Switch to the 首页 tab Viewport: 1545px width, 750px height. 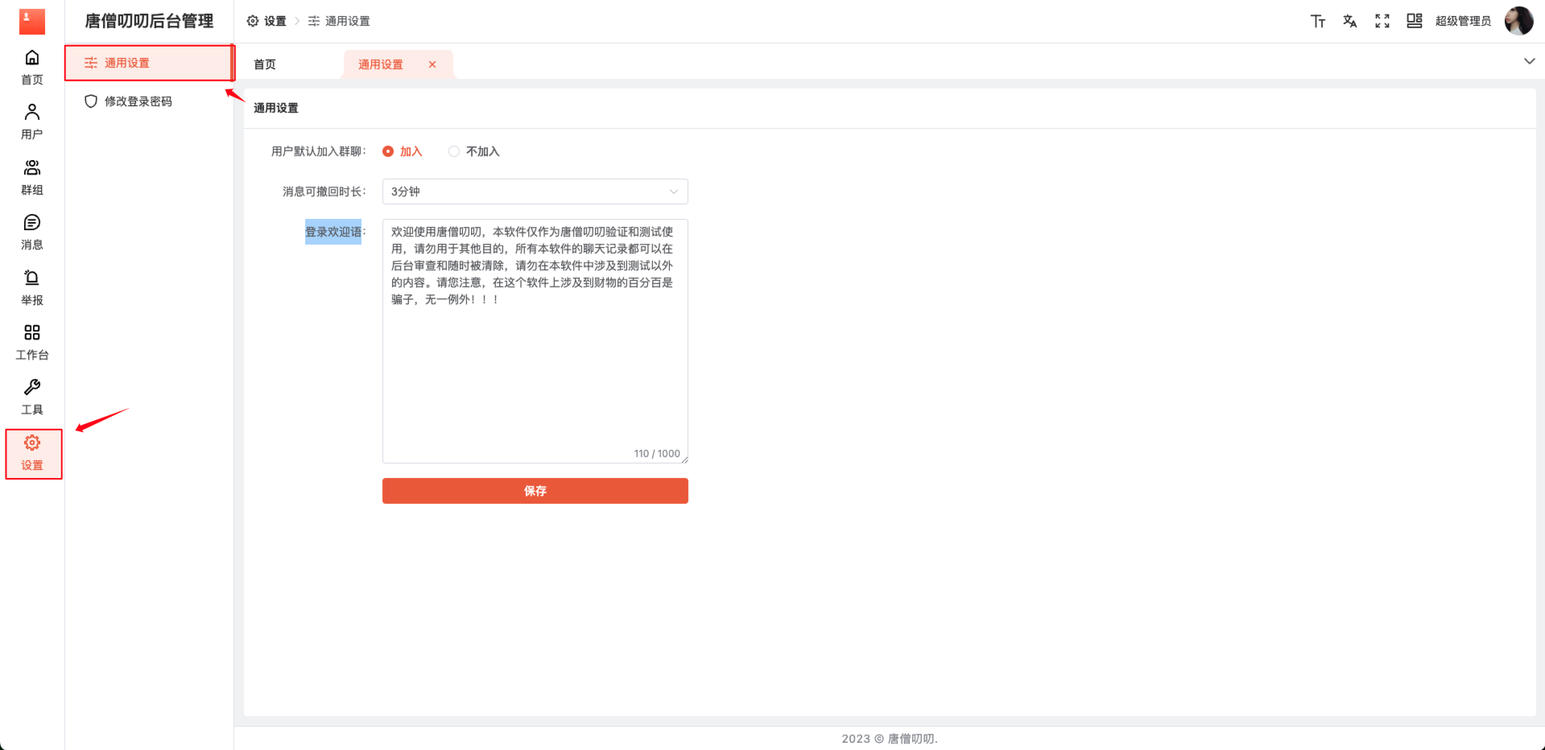[265, 64]
